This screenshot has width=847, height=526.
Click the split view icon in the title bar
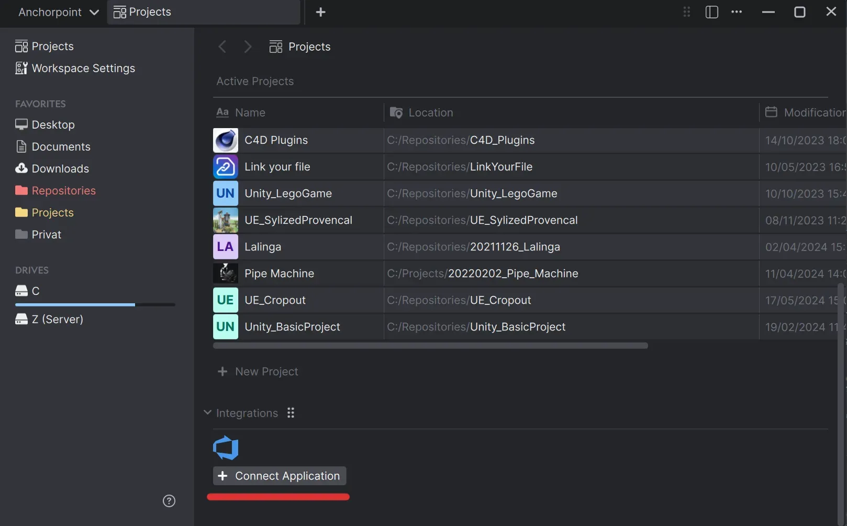click(x=711, y=12)
